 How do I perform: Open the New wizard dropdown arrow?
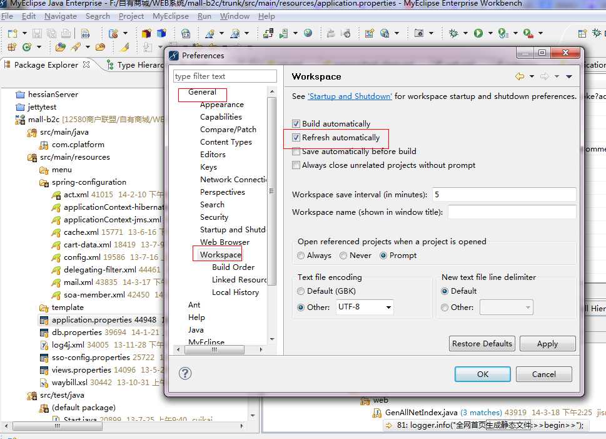[24, 33]
